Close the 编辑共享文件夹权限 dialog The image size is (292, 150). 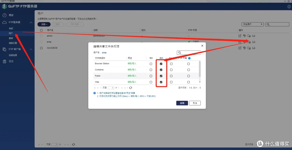coord(202,46)
